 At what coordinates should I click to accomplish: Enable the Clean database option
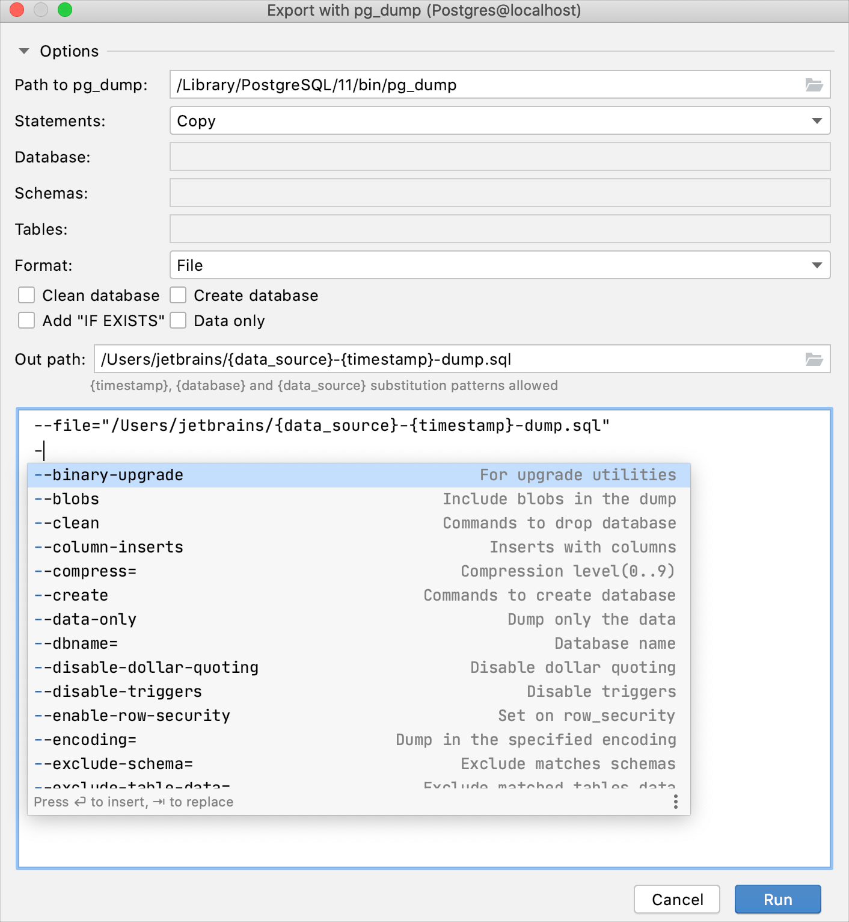(x=26, y=295)
